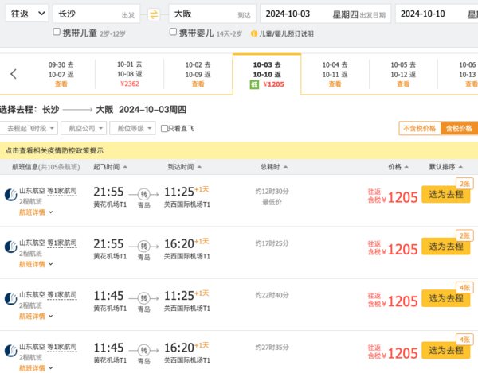Screen dimensions: 478x373
Task: Click 4张 tickets badge on 11:45–11:25 flight
Action: pyautogui.click(x=464, y=288)
